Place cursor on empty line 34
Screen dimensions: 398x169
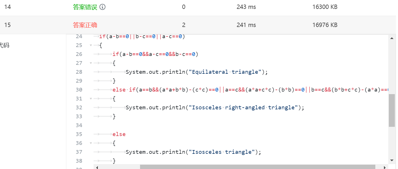172,125
